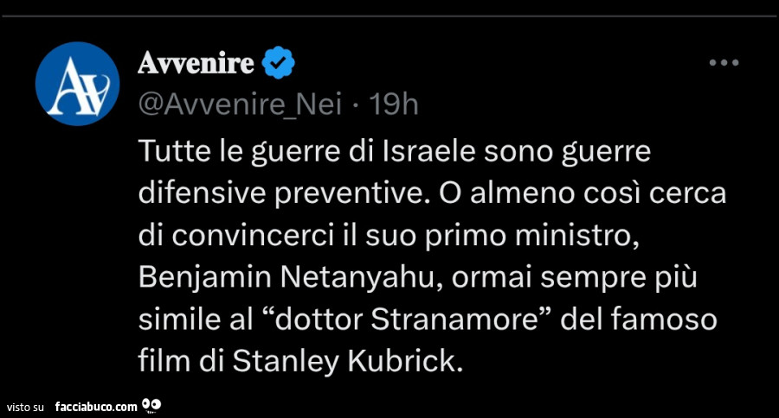
Task: Open the 19h timestamp link
Action: (x=393, y=104)
